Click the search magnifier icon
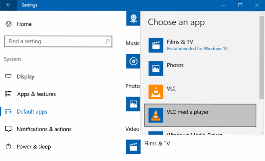Viewport: 265px width, 161px height. [107, 41]
